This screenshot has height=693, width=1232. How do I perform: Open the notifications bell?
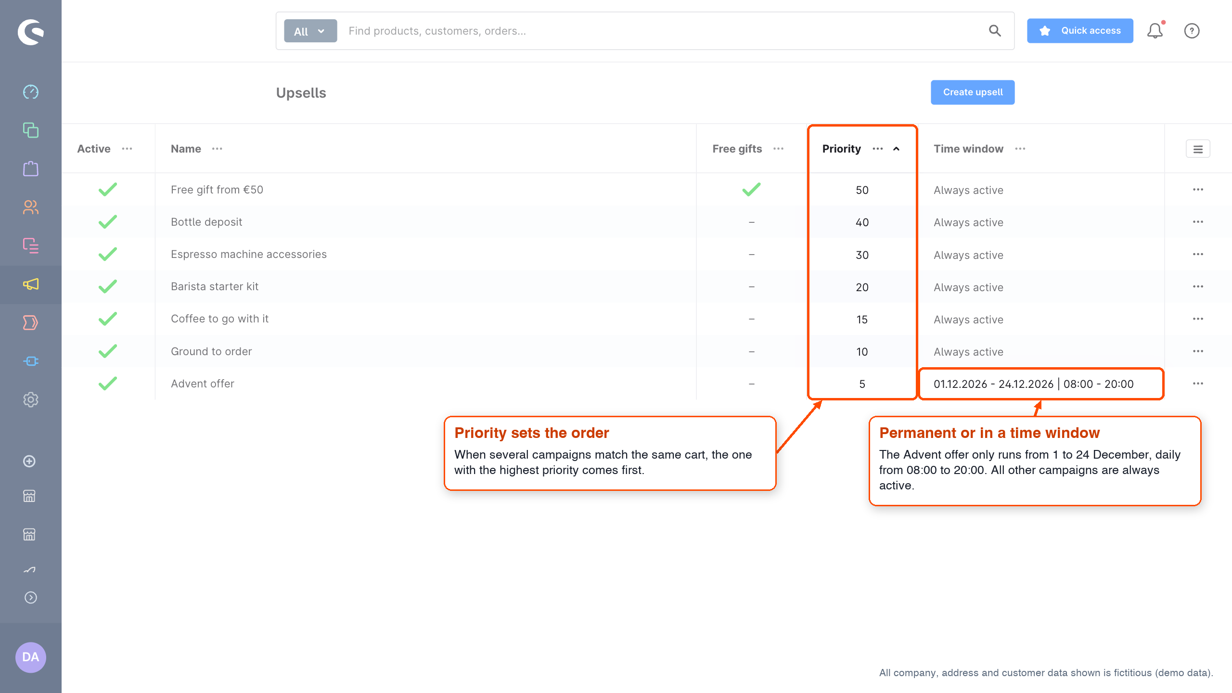tap(1155, 31)
